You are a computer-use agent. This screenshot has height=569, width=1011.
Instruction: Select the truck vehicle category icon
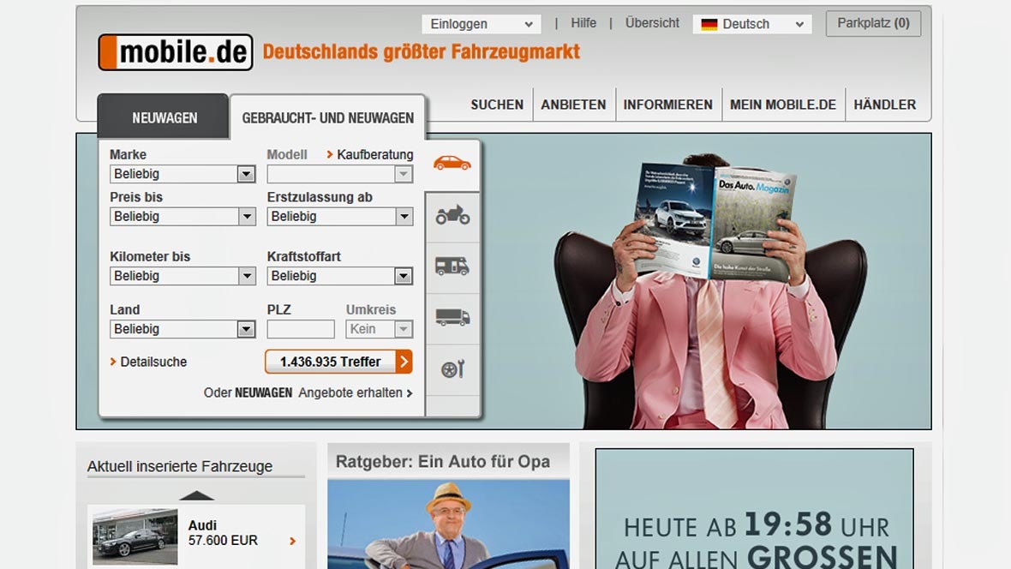[x=452, y=317]
